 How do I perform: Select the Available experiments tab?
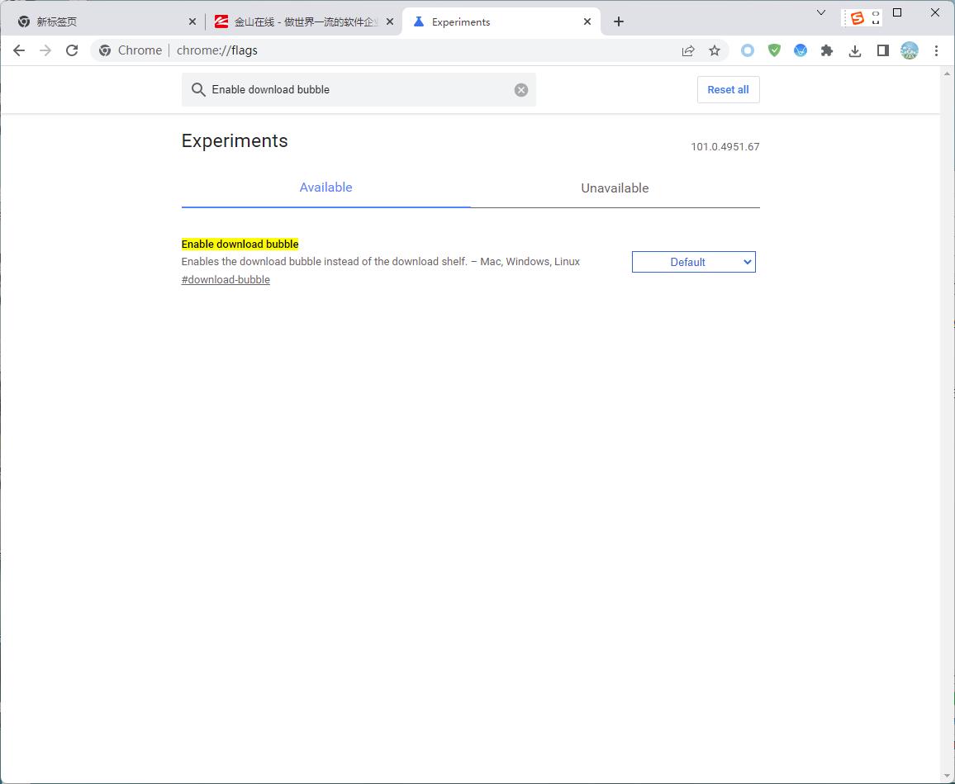click(325, 188)
